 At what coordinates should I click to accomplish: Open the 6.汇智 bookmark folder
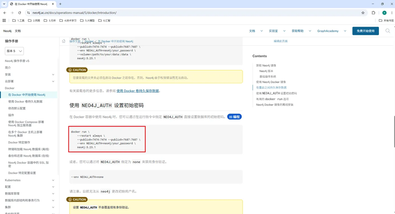[104, 21]
